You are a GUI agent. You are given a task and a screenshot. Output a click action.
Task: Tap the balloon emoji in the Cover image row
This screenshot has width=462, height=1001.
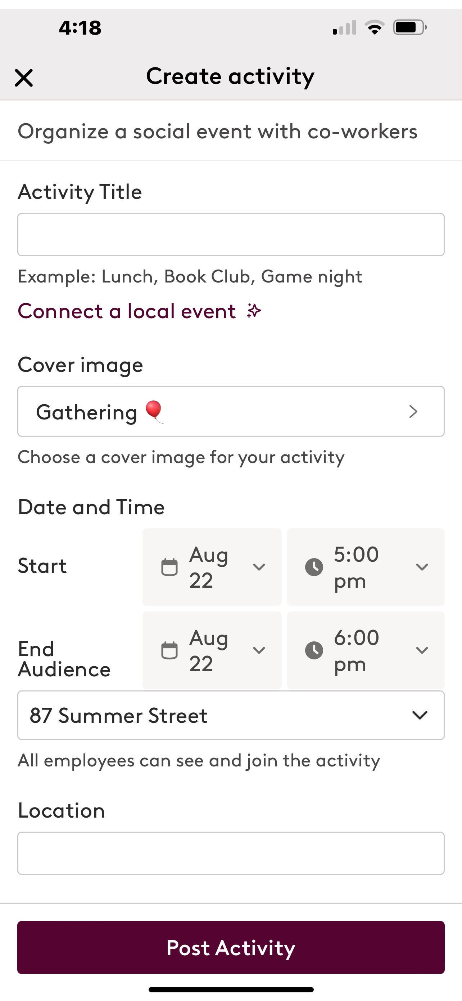coord(154,411)
